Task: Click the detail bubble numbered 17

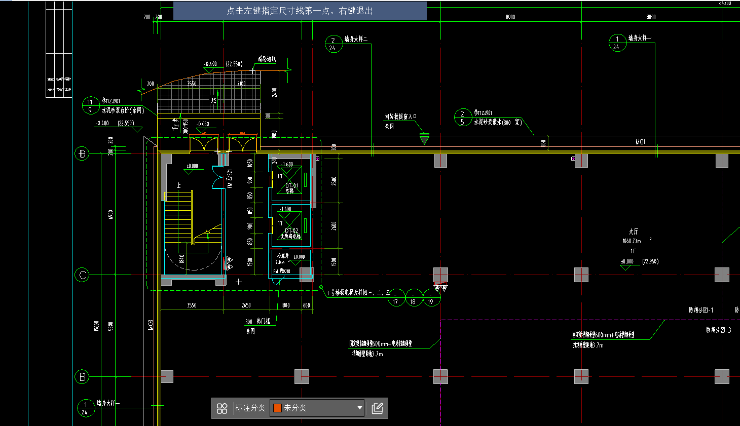Action: point(396,298)
